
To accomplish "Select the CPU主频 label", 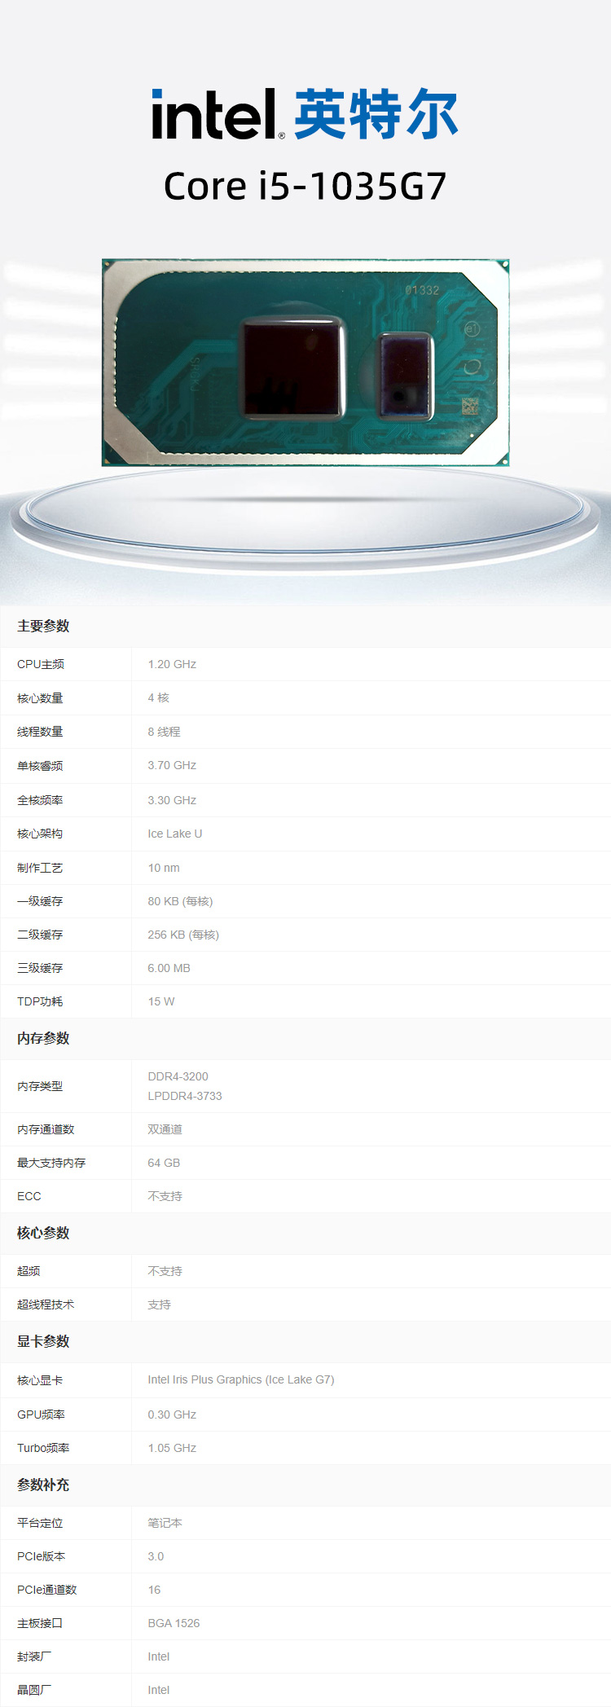I will [x=41, y=664].
